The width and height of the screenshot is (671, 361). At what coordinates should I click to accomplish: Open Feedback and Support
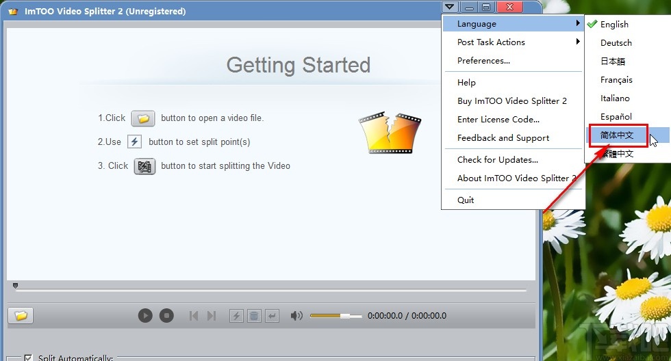point(513,137)
